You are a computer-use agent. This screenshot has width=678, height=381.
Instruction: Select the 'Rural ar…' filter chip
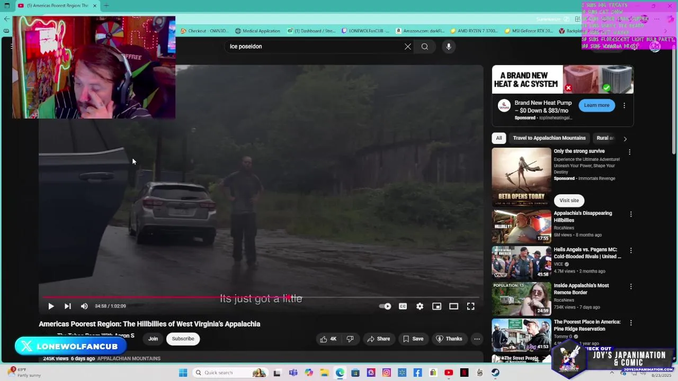(x=605, y=138)
